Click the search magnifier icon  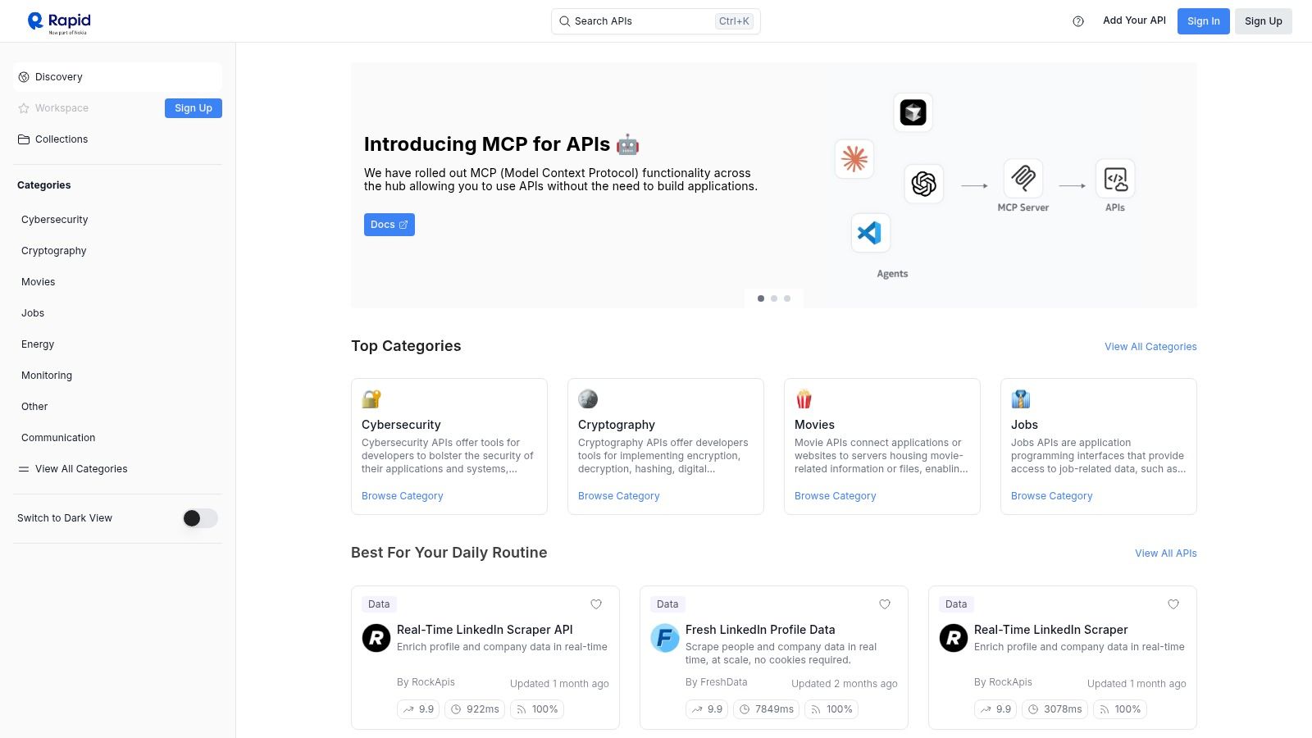point(564,21)
